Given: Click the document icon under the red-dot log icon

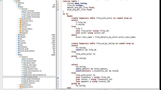Looking at the screenshot, I should point(58,87).
